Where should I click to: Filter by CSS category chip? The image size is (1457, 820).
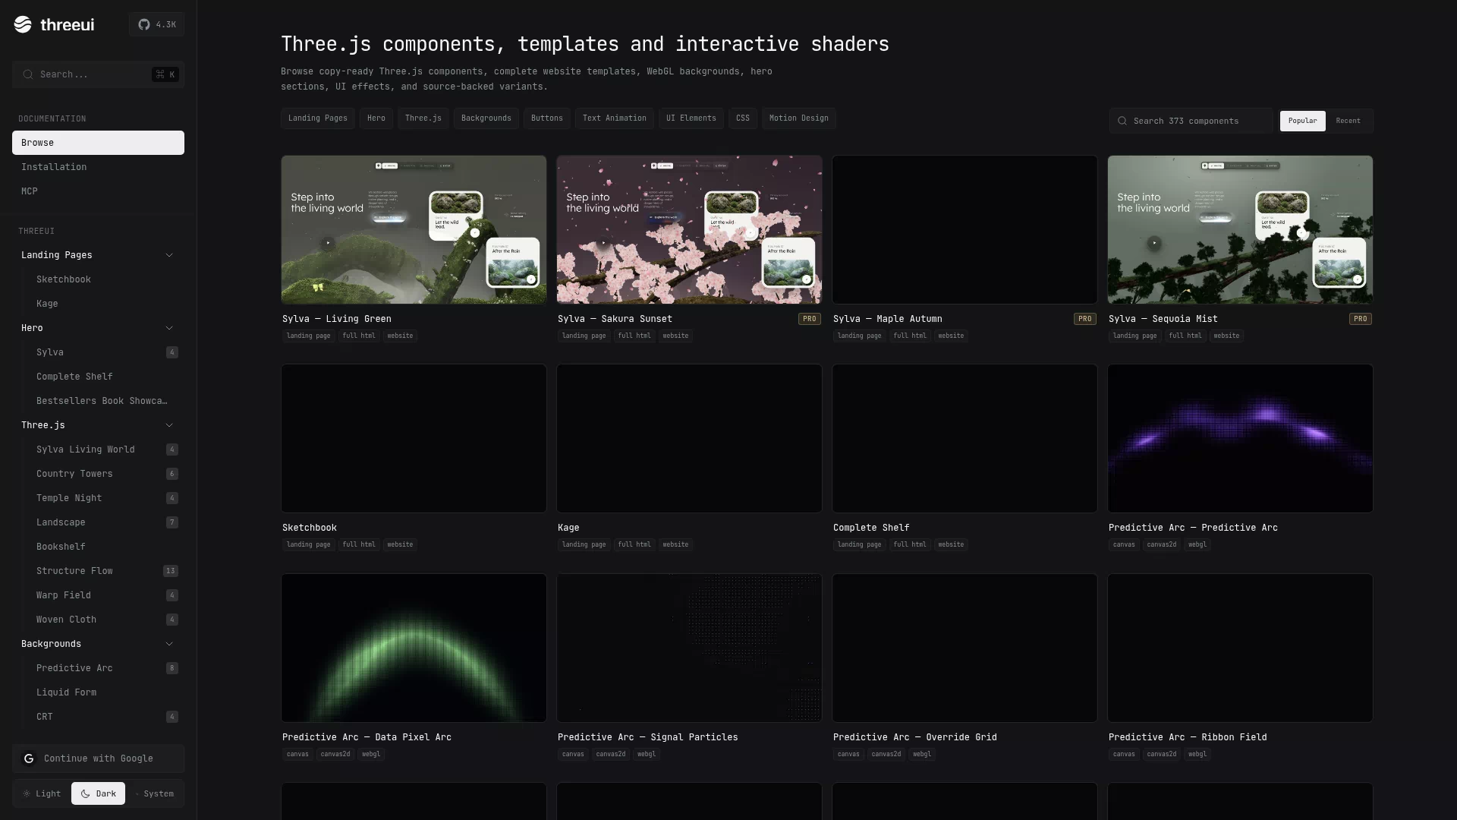click(743, 118)
